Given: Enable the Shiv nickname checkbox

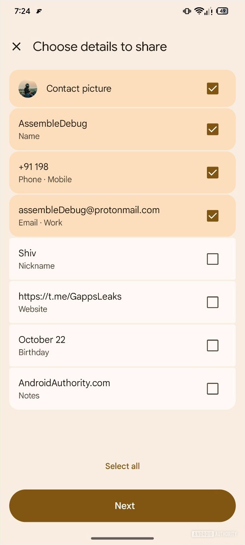Looking at the screenshot, I should [212, 259].
